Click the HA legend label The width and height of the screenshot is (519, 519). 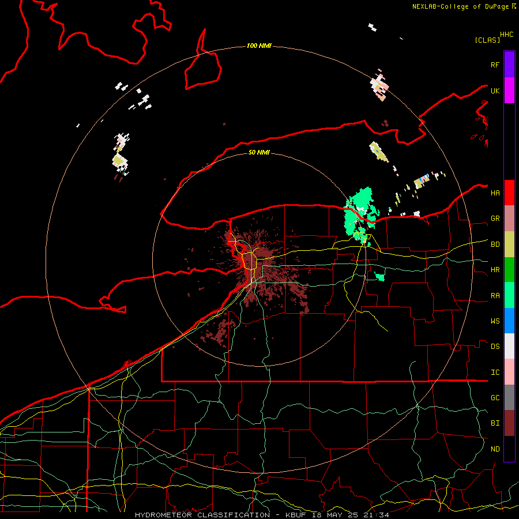coord(495,193)
